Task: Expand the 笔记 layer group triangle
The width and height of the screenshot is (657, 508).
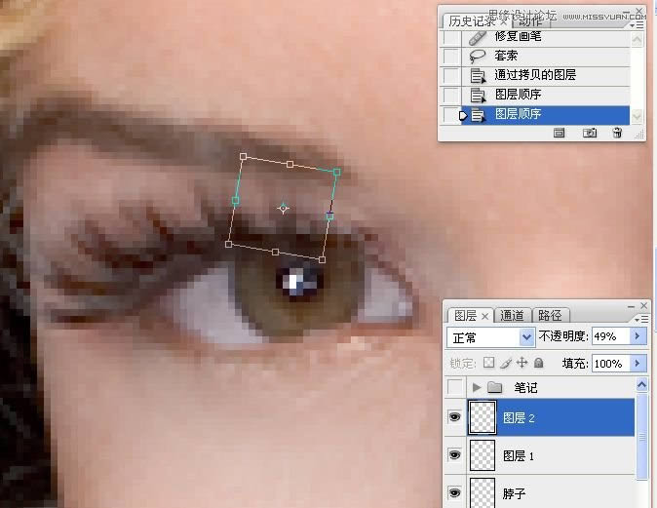Action: pos(477,387)
